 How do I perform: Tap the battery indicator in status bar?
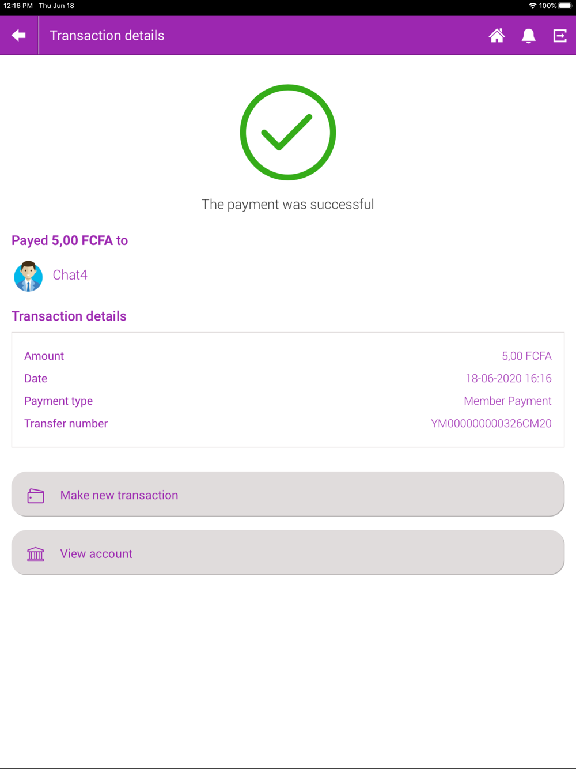tap(565, 6)
